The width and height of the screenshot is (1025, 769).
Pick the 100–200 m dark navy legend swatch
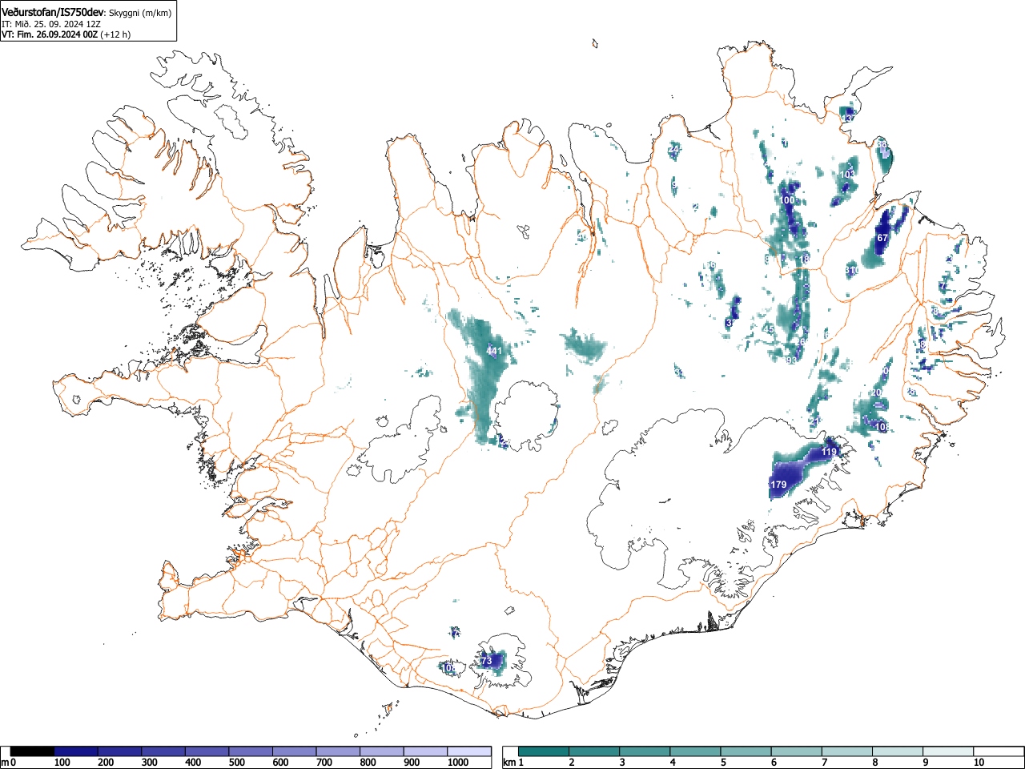76,751
